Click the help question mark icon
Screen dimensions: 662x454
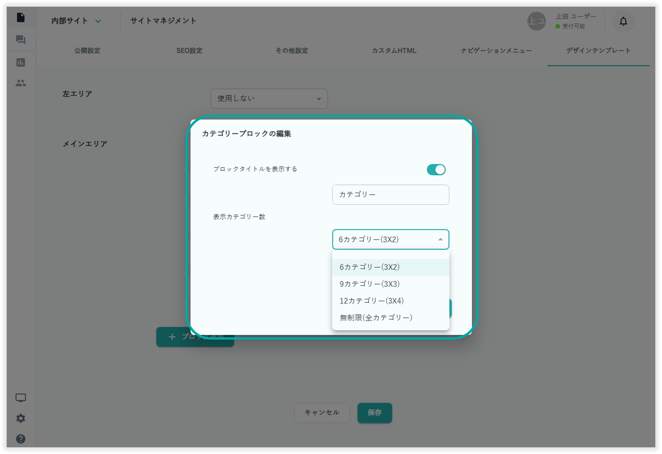pos(21,439)
